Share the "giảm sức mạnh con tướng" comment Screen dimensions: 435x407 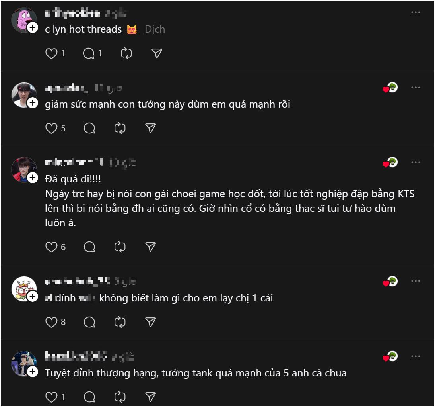(150, 128)
